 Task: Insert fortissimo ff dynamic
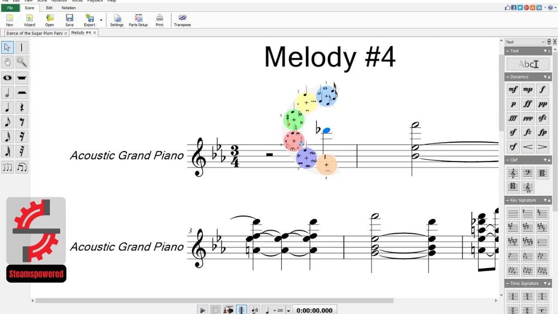(x=528, y=104)
